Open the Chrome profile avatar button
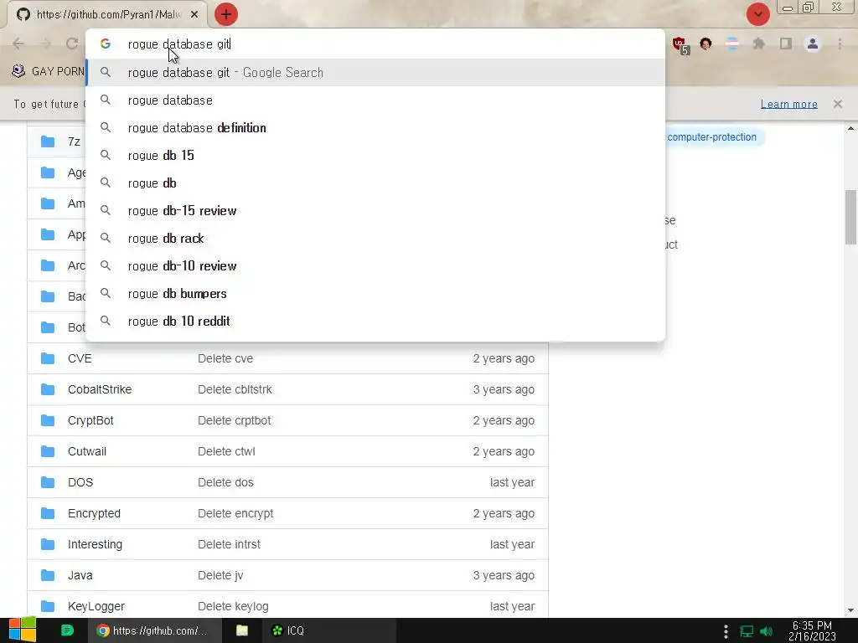The height and width of the screenshot is (643, 858). click(813, 44)
